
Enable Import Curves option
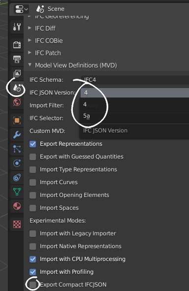[x=33, y=183]
